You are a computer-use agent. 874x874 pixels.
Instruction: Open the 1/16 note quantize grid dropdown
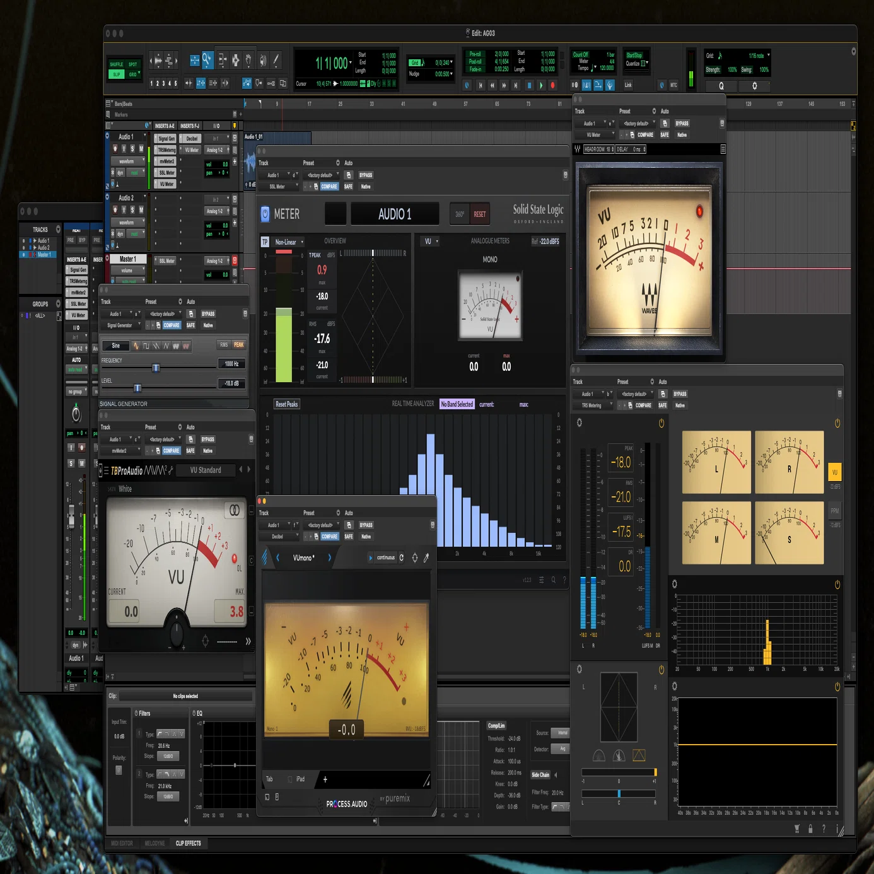click(759, 55)
